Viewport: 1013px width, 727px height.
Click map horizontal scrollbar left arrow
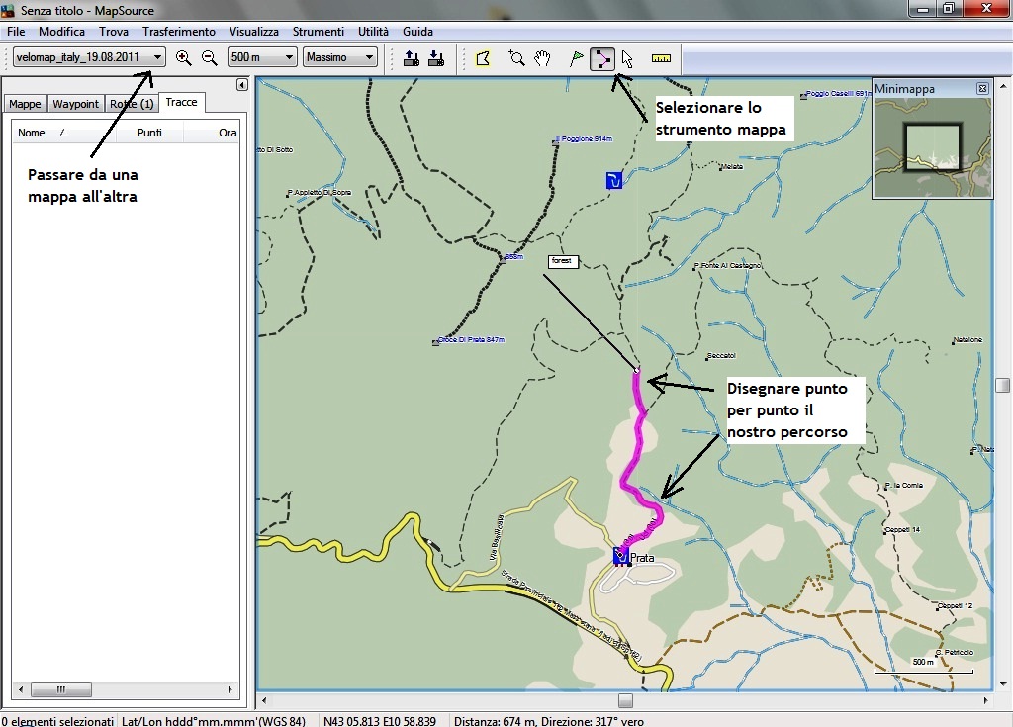(x=263, y=700)
